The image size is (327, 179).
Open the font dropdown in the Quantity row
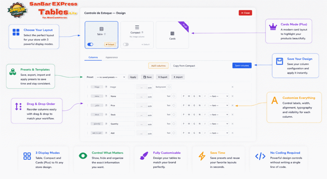click(219, 124)
